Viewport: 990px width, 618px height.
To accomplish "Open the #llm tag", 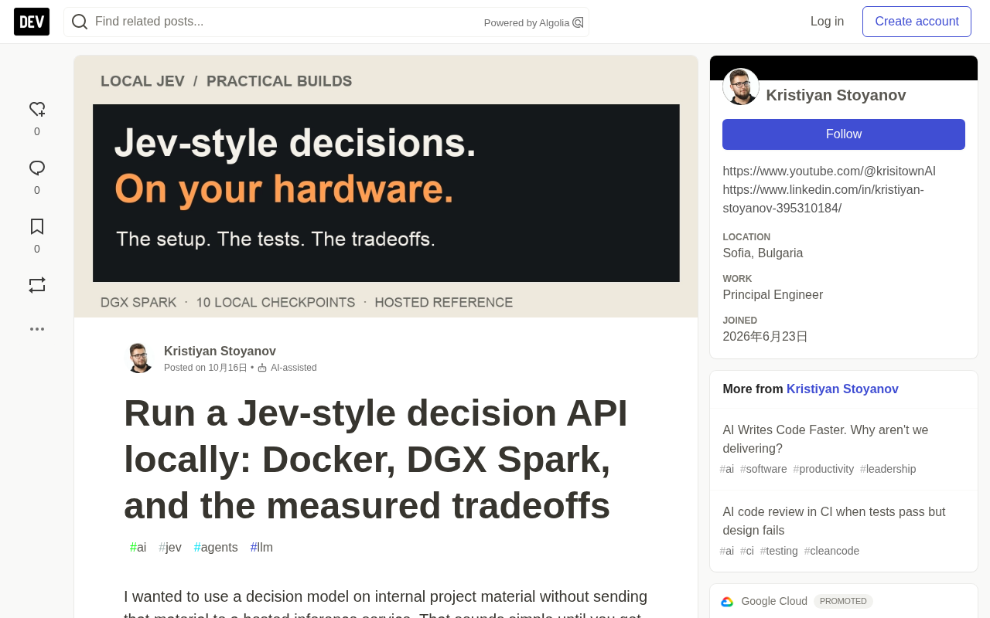I will point(261,547).
